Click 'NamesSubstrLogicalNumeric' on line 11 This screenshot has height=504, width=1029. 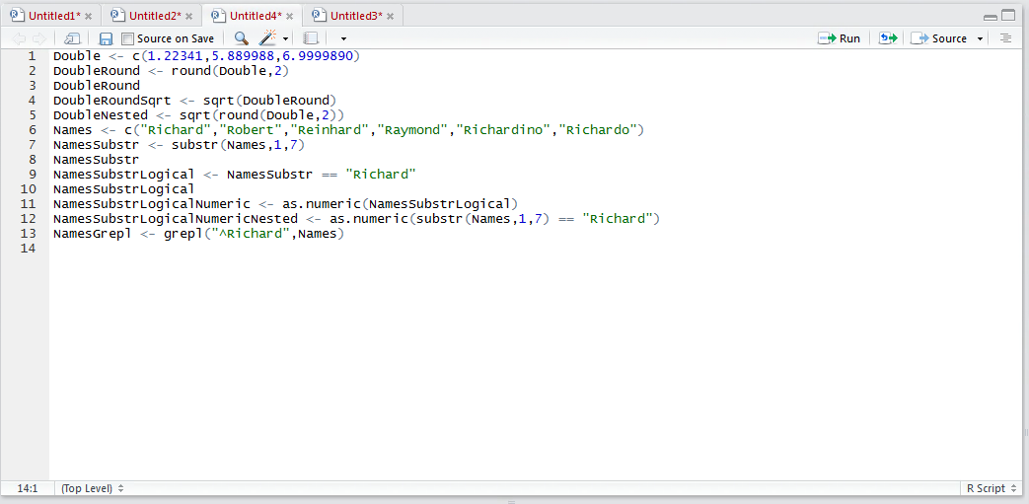click(152, 204)
